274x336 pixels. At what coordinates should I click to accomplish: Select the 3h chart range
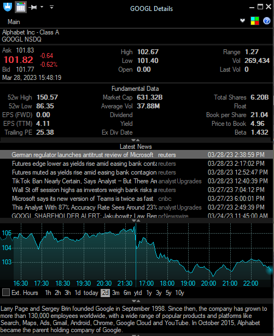(67, 293)
